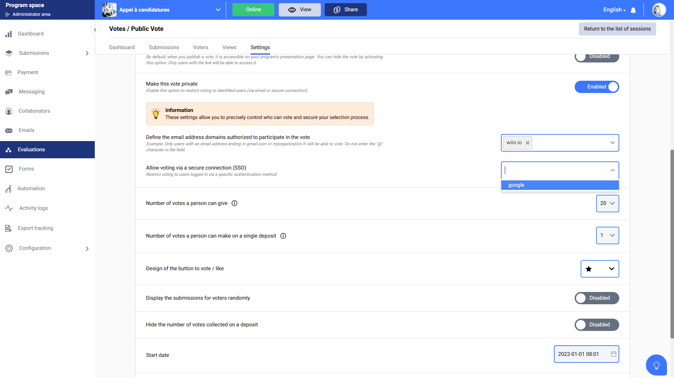Open the lightbulb help button
Image resolution: width=674 pixels, height=379 pixels.
pos(656,365)
